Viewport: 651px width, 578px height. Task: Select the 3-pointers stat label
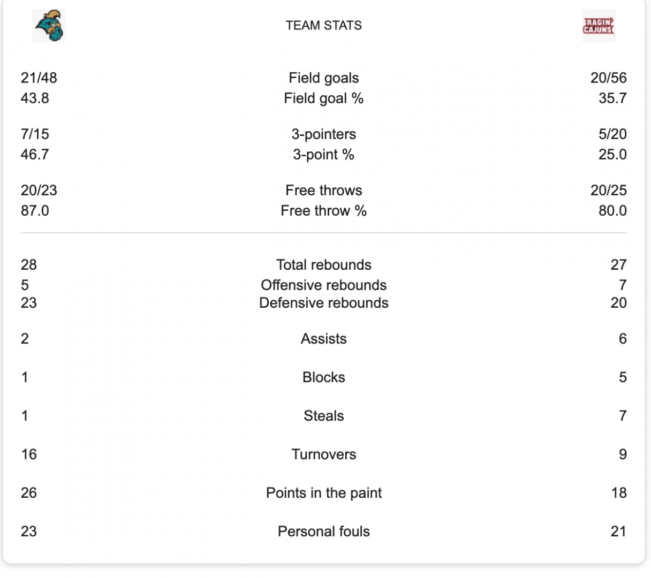point(323,134)
